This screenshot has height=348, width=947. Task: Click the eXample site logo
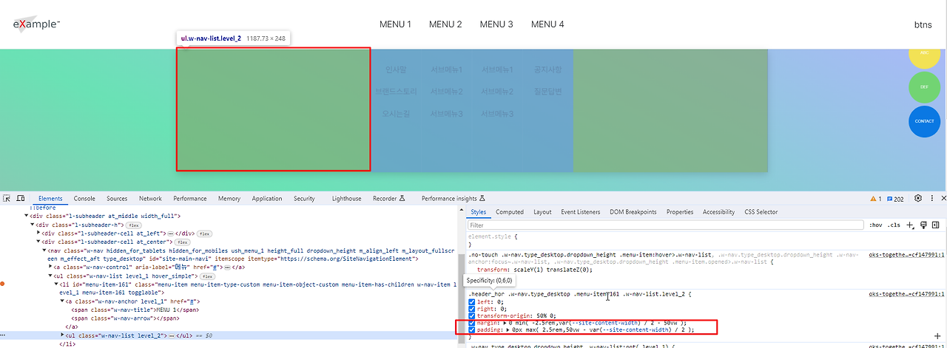tap(36, 24)
